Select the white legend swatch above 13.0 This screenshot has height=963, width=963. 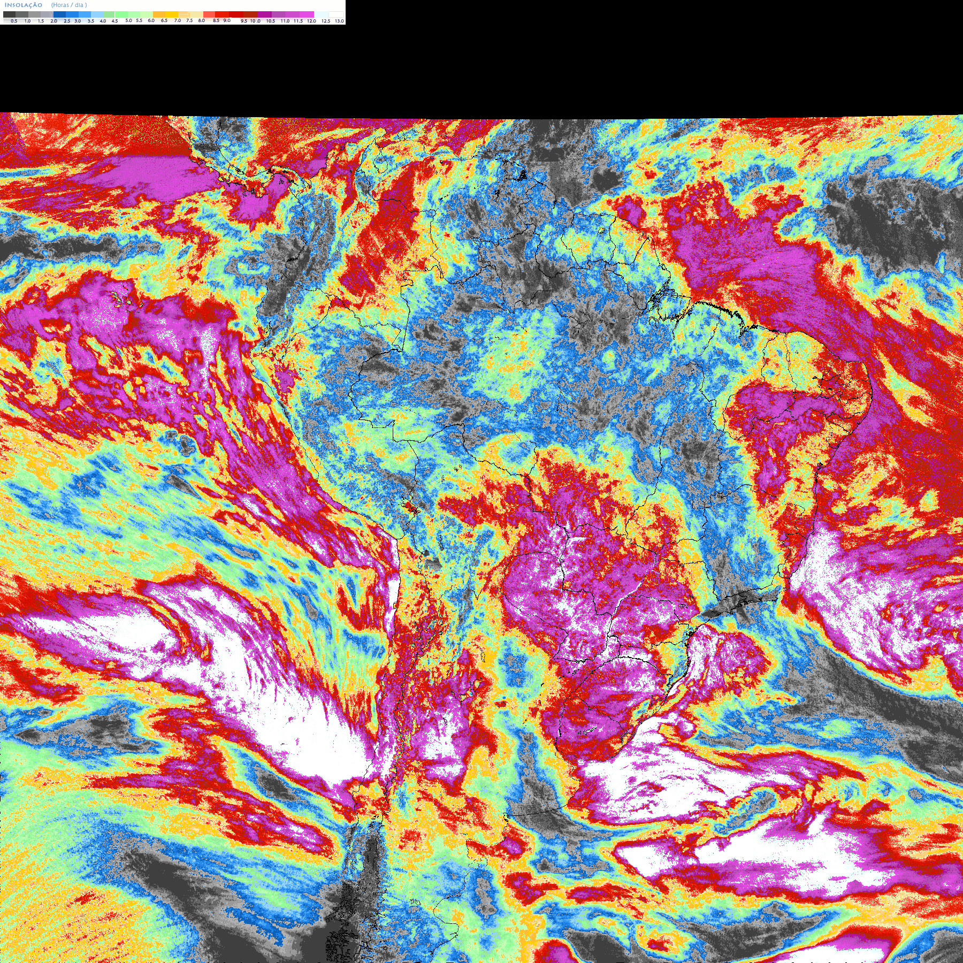coord(336,14)
